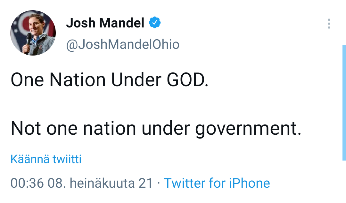The width and height of the screenshot is (346, 203).
Task: Open the @JoshMandelOhio handle
Action: tap(123, 44)
